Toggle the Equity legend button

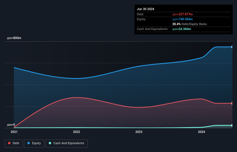(x=34, y=143)
